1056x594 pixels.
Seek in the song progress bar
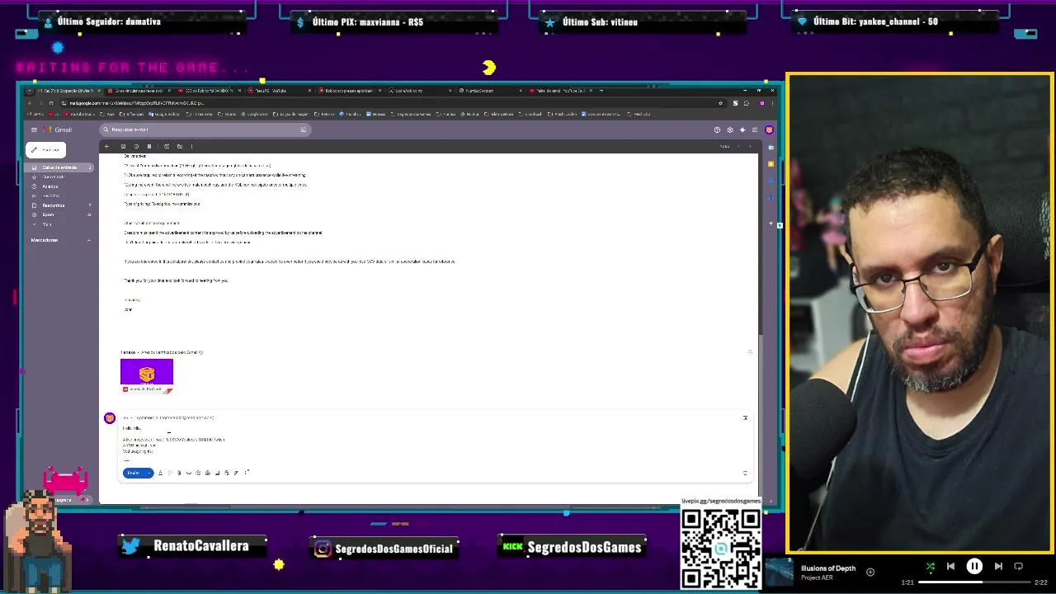pyautogui.click(x=974, y=582)
